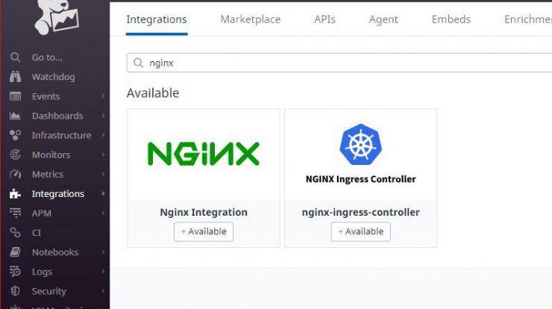The width and height of the screenshot is (552, 309).
Task: Open Watchdog from the sidebar
Action: (53, 77)
